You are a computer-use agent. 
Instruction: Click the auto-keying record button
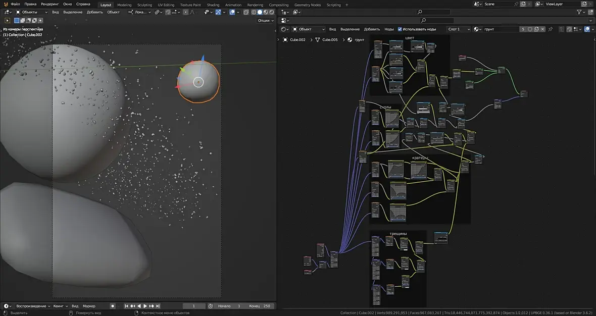[113, 306]
